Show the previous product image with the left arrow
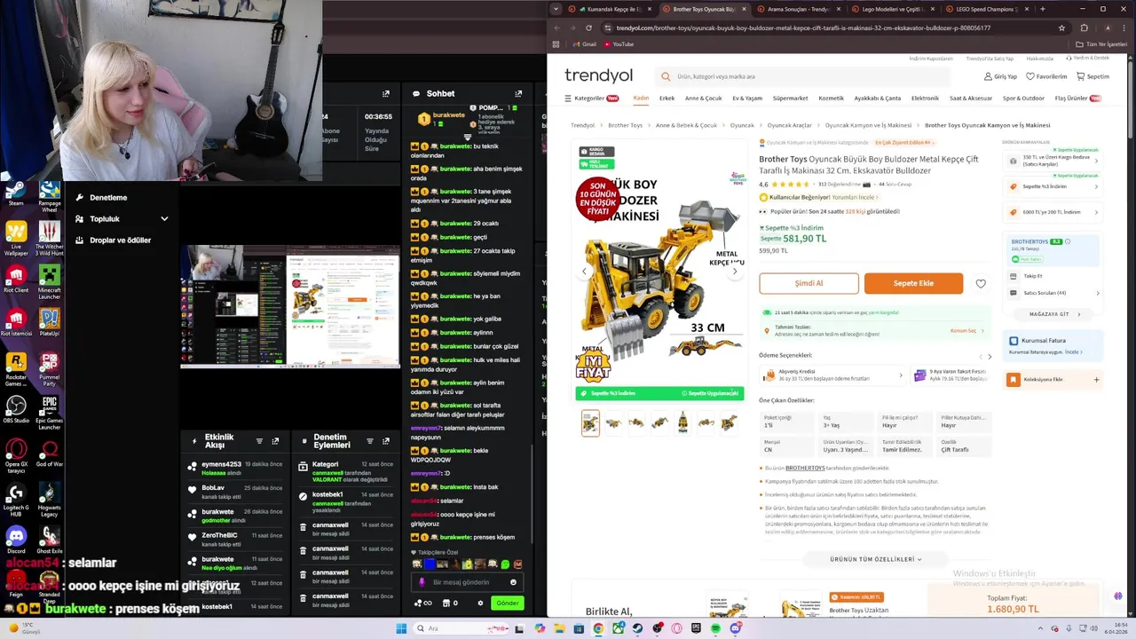Viewport: 1136px width, 639px height. (x=584, y=272)
